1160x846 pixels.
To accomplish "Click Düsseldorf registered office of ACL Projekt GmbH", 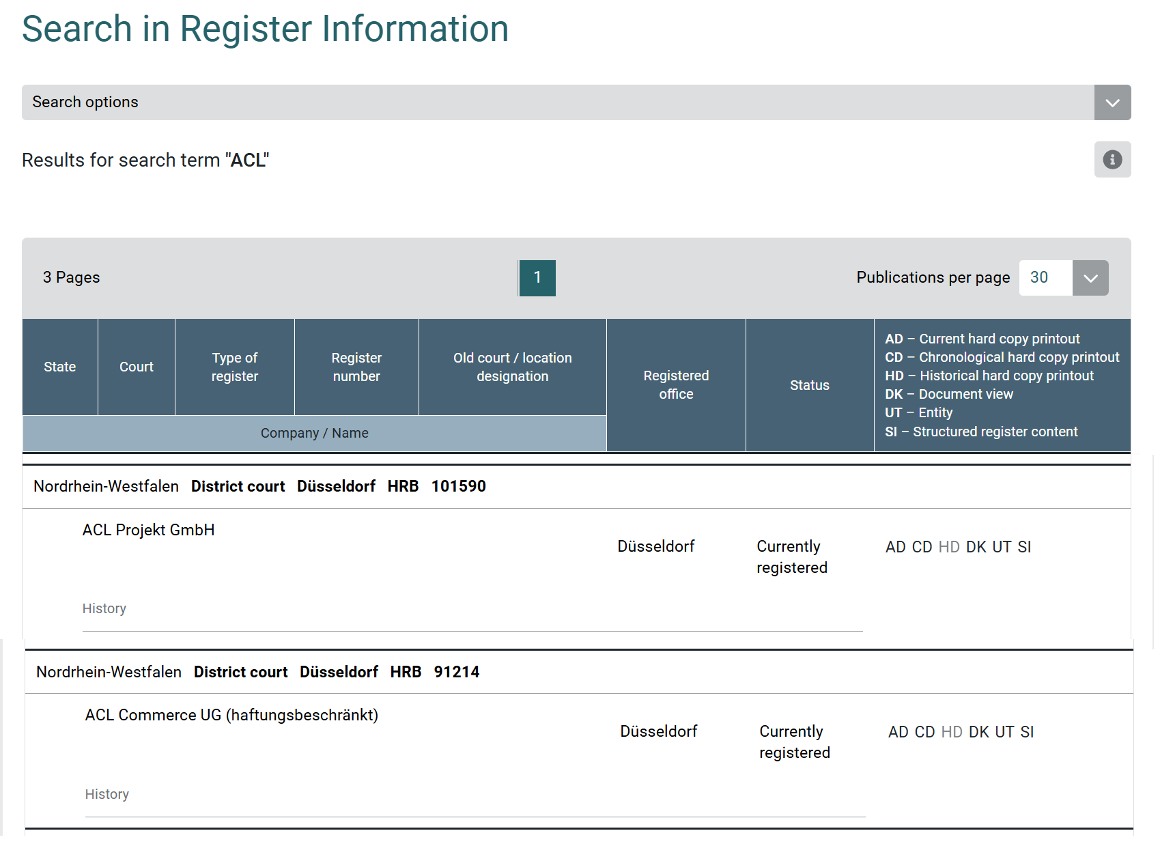I will 656,546.
